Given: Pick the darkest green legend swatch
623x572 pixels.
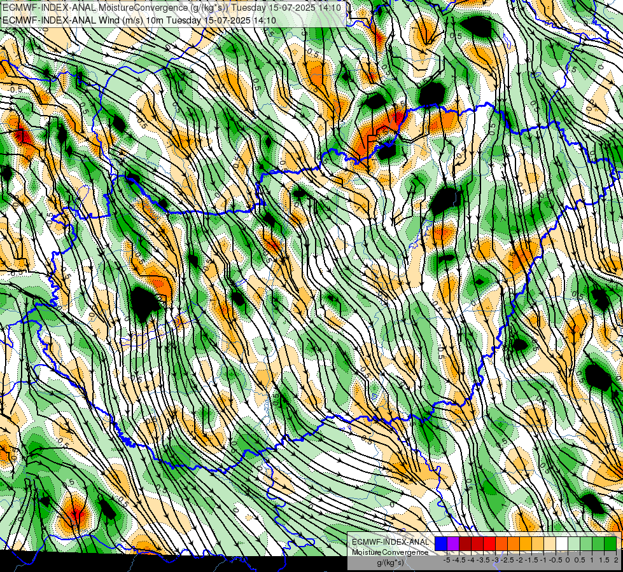Looking at the screenshot, I should pos(610,543).
